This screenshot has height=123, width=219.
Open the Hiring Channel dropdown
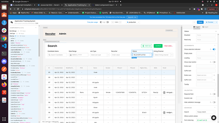163,55
